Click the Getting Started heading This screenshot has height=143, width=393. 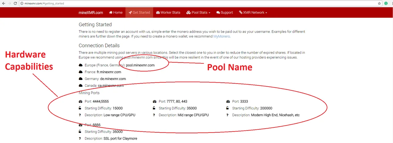[95, 24]
